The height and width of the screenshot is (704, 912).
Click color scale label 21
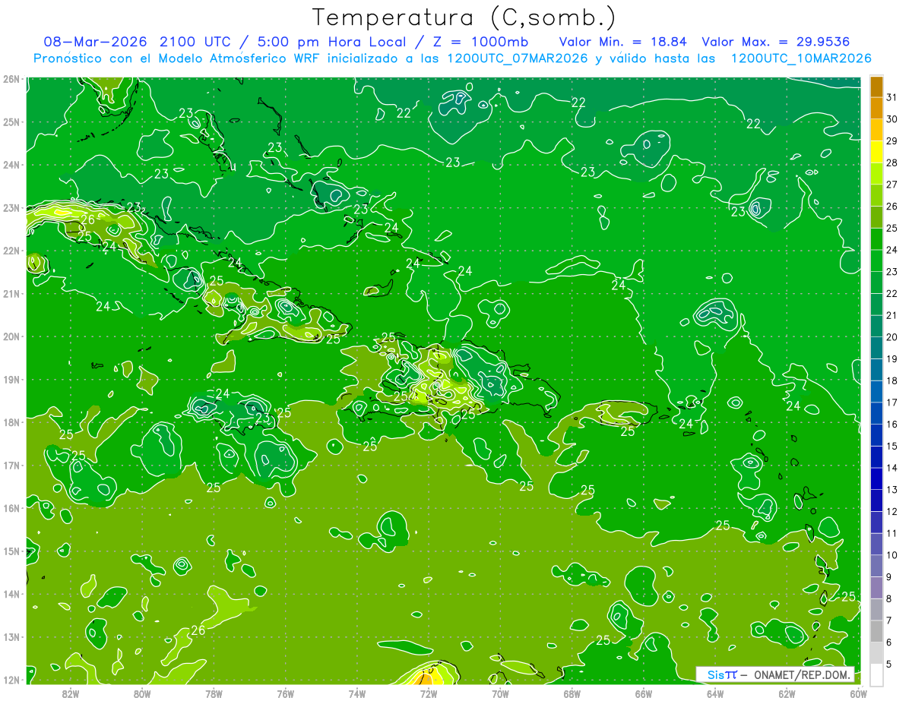(892, 315)
